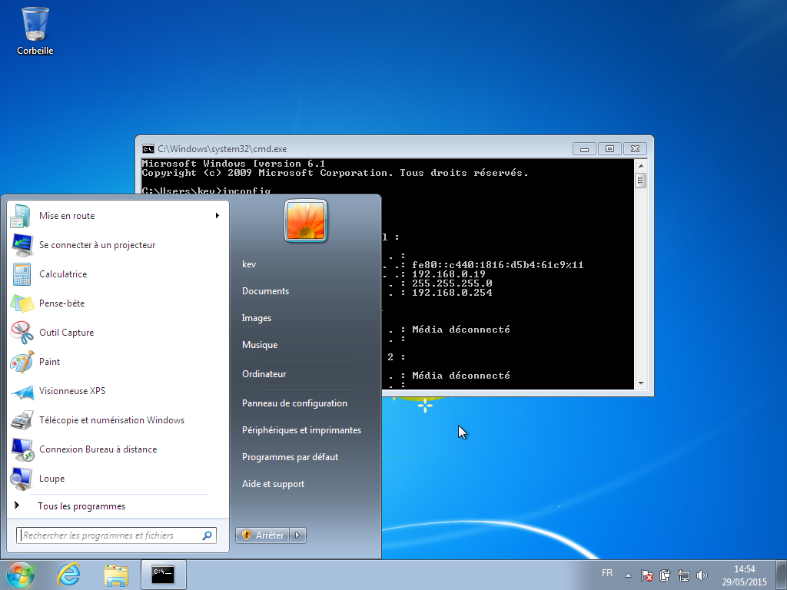Viewport: 787px width, 590px height.
Task: Open Panneau de configuration
Action: pyautogui.click(x=294, y=403)
